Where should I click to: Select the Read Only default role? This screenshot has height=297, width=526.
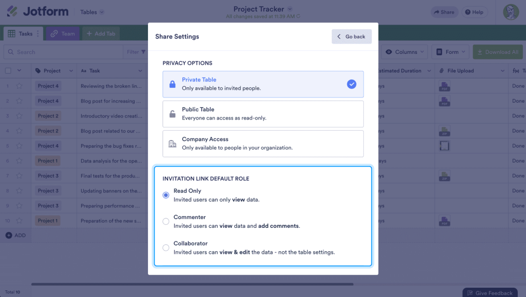166,195
